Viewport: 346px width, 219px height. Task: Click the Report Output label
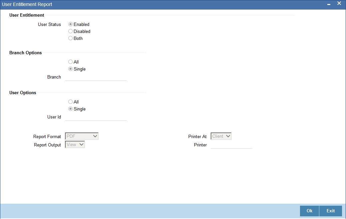(x=47, y=145)
